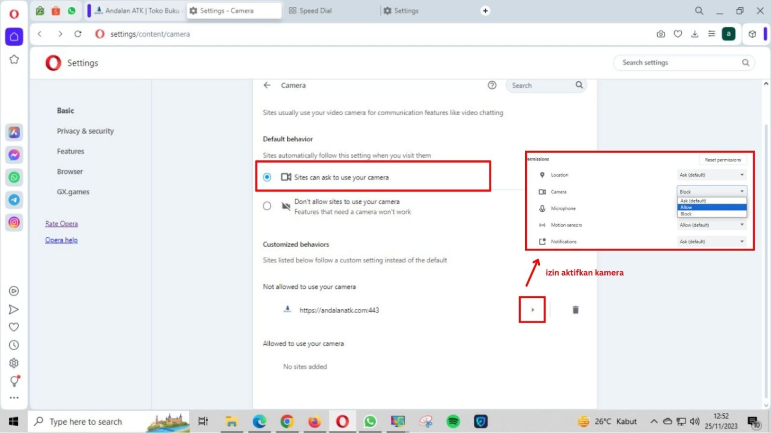Image resolution: width=771 pixels, height=433 pixels.
Task: Open Instagram sidebar panel
Action: [14, 222]
